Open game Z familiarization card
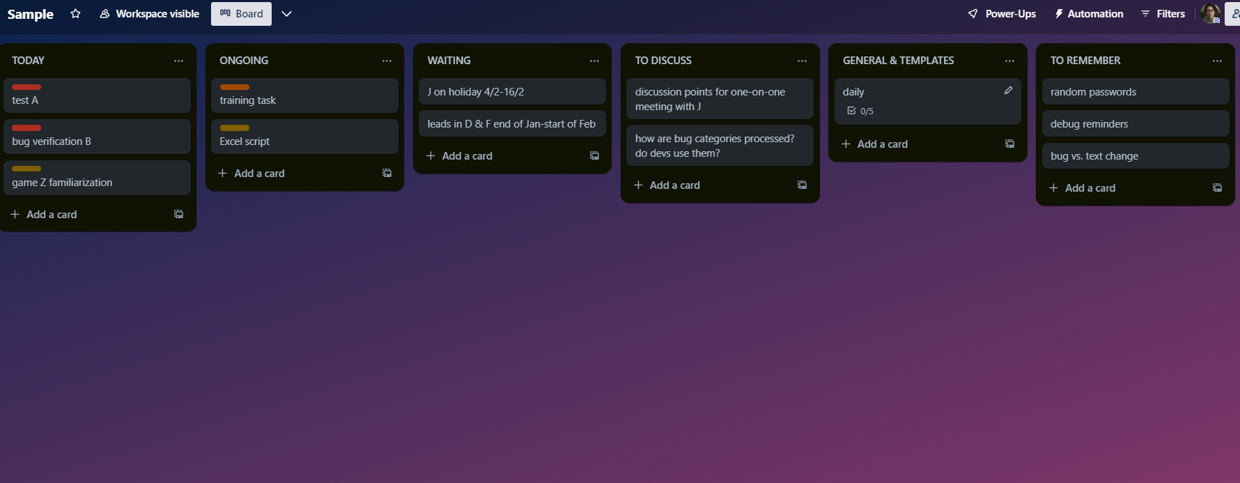Viewport: 1240px width, 483px height. tap(97, 178)
